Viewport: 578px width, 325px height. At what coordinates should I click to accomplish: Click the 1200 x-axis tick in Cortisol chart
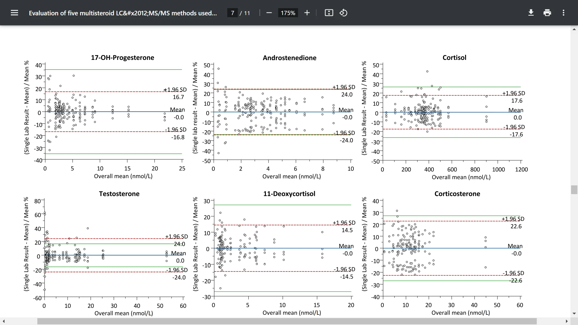click(x=521, y=169)
